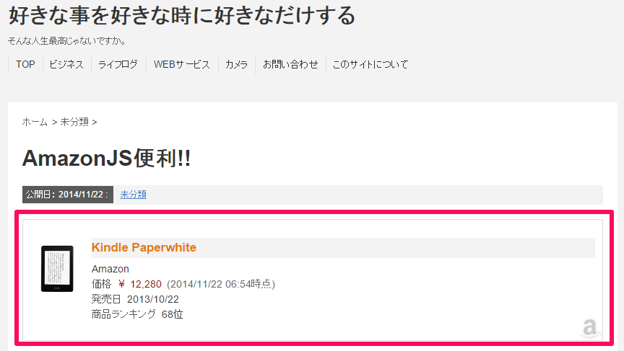Click the 商品ランキング 68位 text
624x351 pixels.
point(137,314)
